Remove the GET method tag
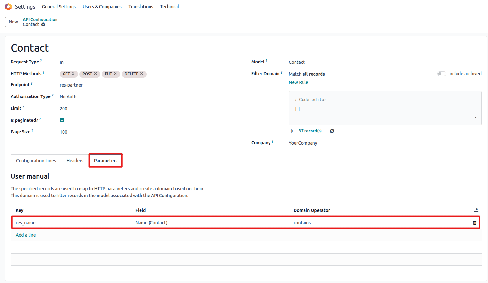 coord(73,74)
